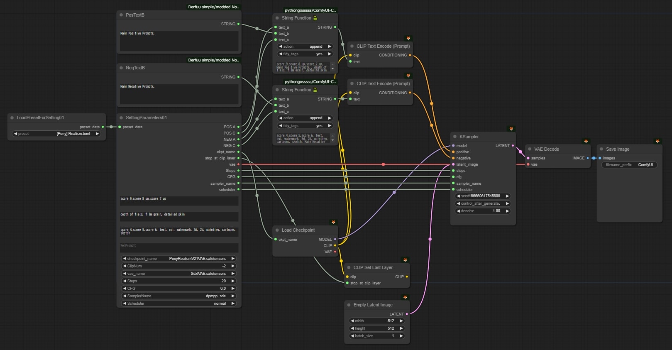Collapse the Save Image node via title dot
672x350 pixels.
[x=601, y=149]
